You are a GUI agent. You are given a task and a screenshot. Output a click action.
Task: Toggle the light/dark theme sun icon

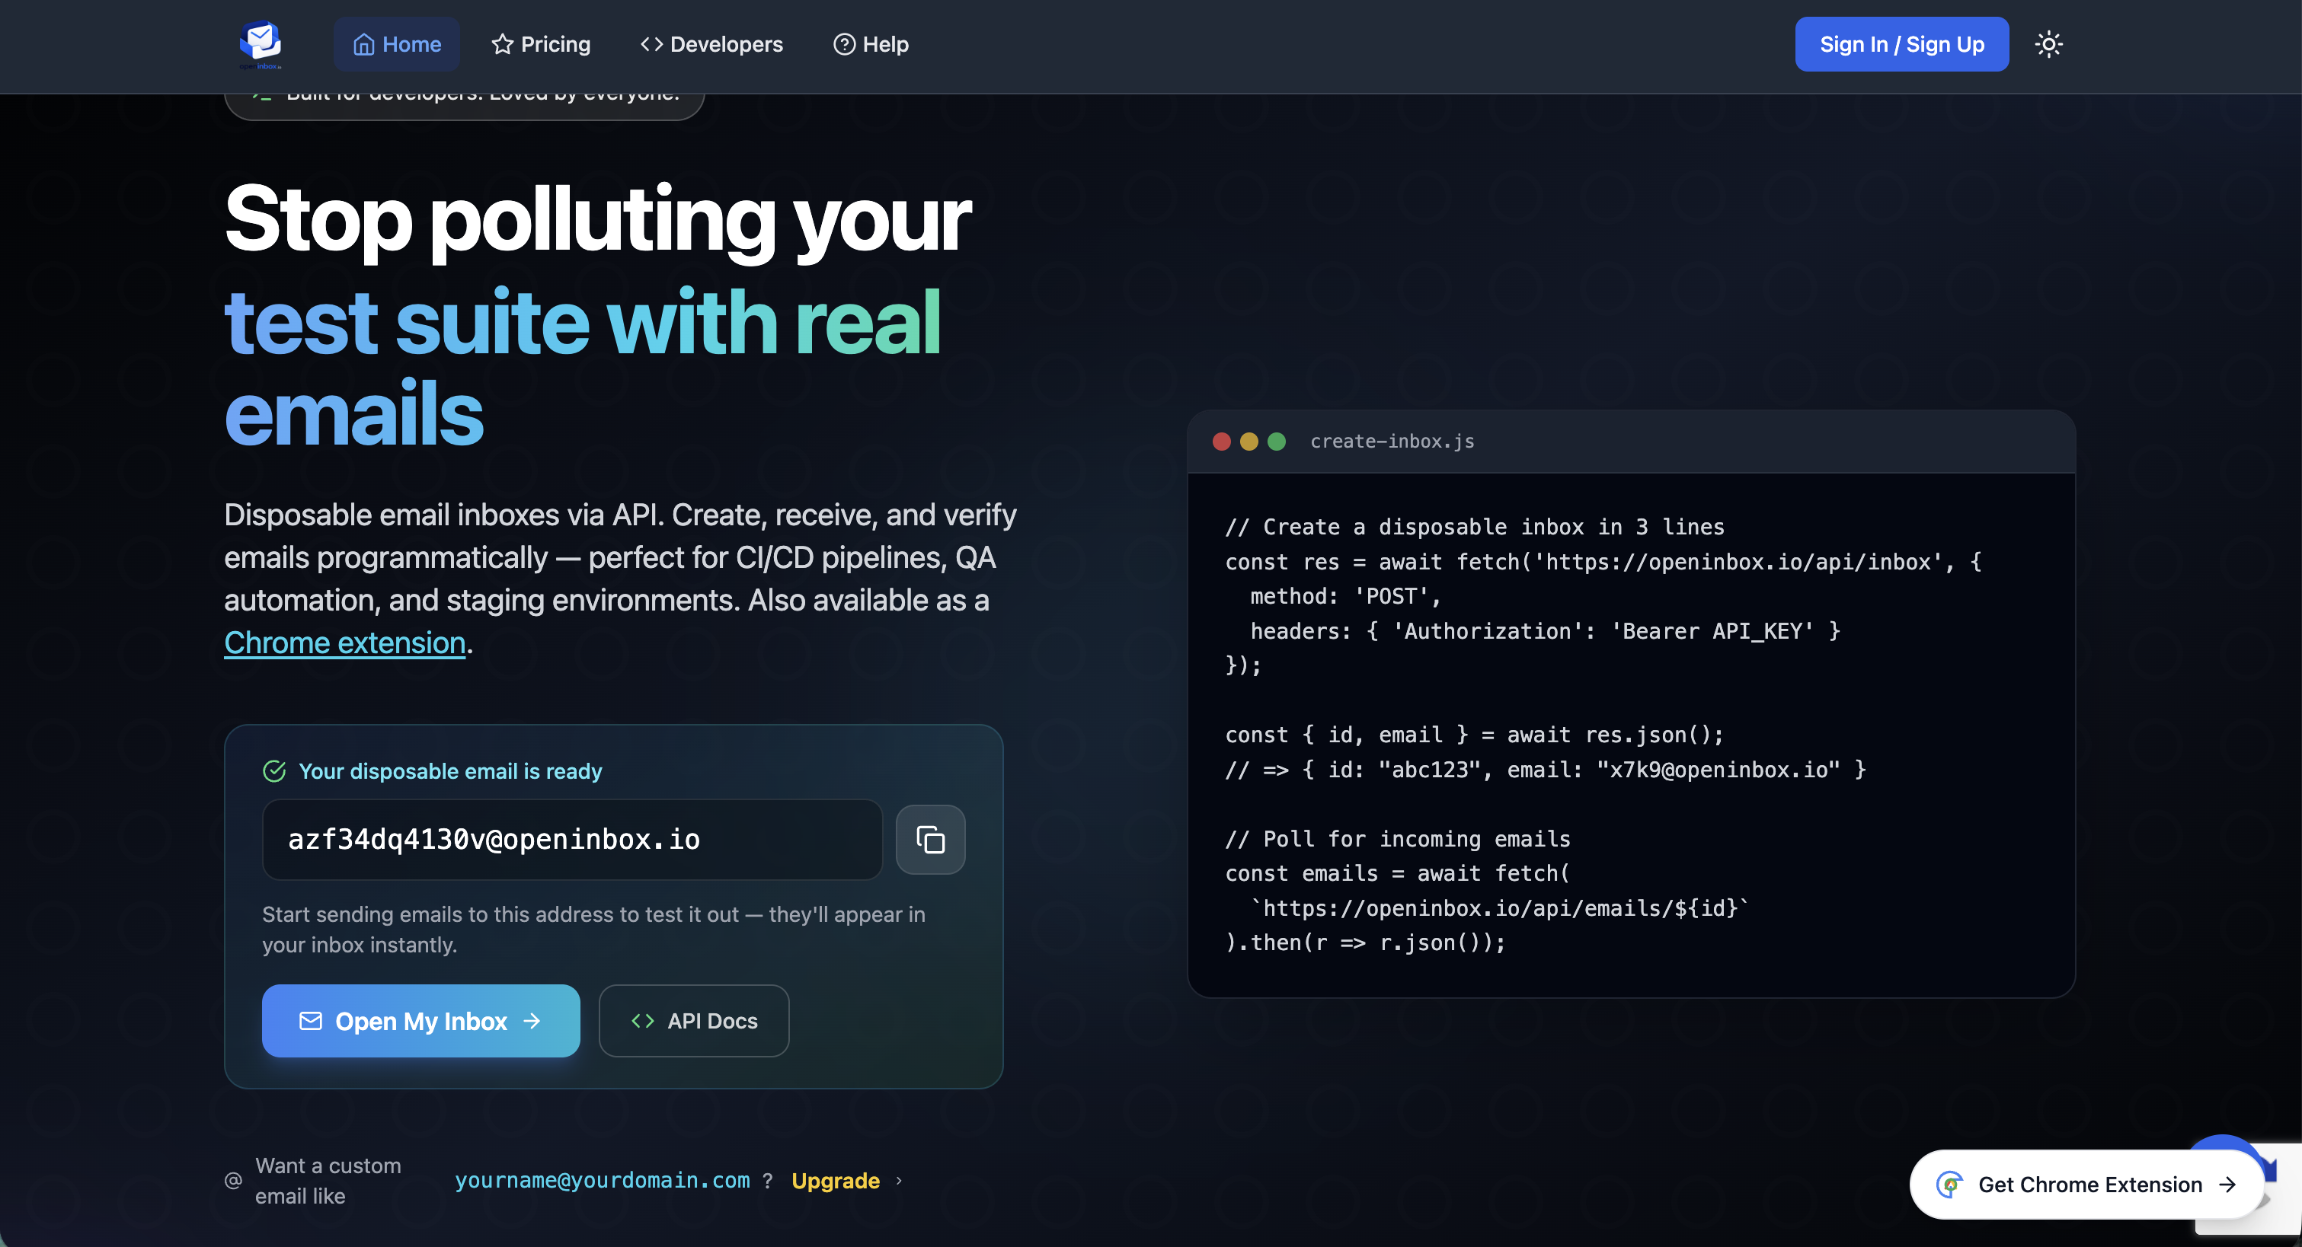click(2048, 43)
